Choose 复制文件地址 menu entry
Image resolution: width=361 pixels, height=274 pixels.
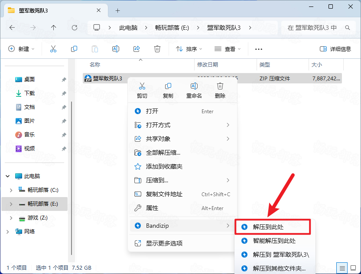(182, 194)
